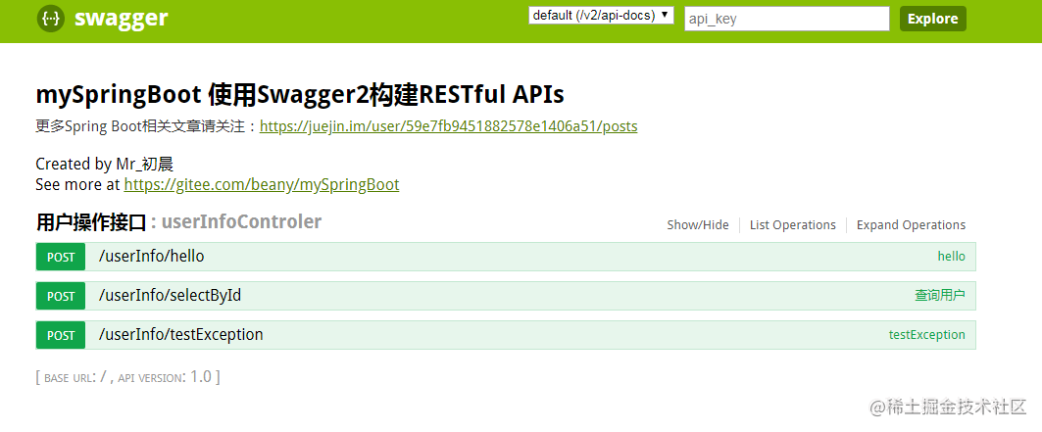Click the page title mySpringBoot 使用Swagger2构建RESTful APIs
This screenshot has height=432, width=1042.
click(x=300, y=95)
